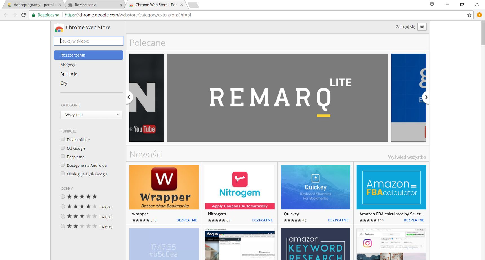Select two stars and more rating
The width and height of the screenshot is (485, 260).
tap(63, 226)
